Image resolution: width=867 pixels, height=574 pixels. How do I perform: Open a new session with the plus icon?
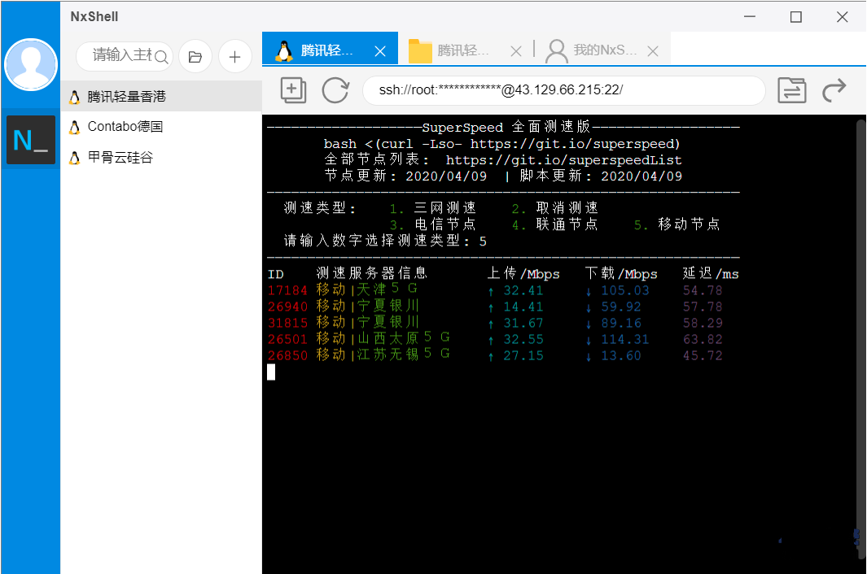(x=293, y=90)
